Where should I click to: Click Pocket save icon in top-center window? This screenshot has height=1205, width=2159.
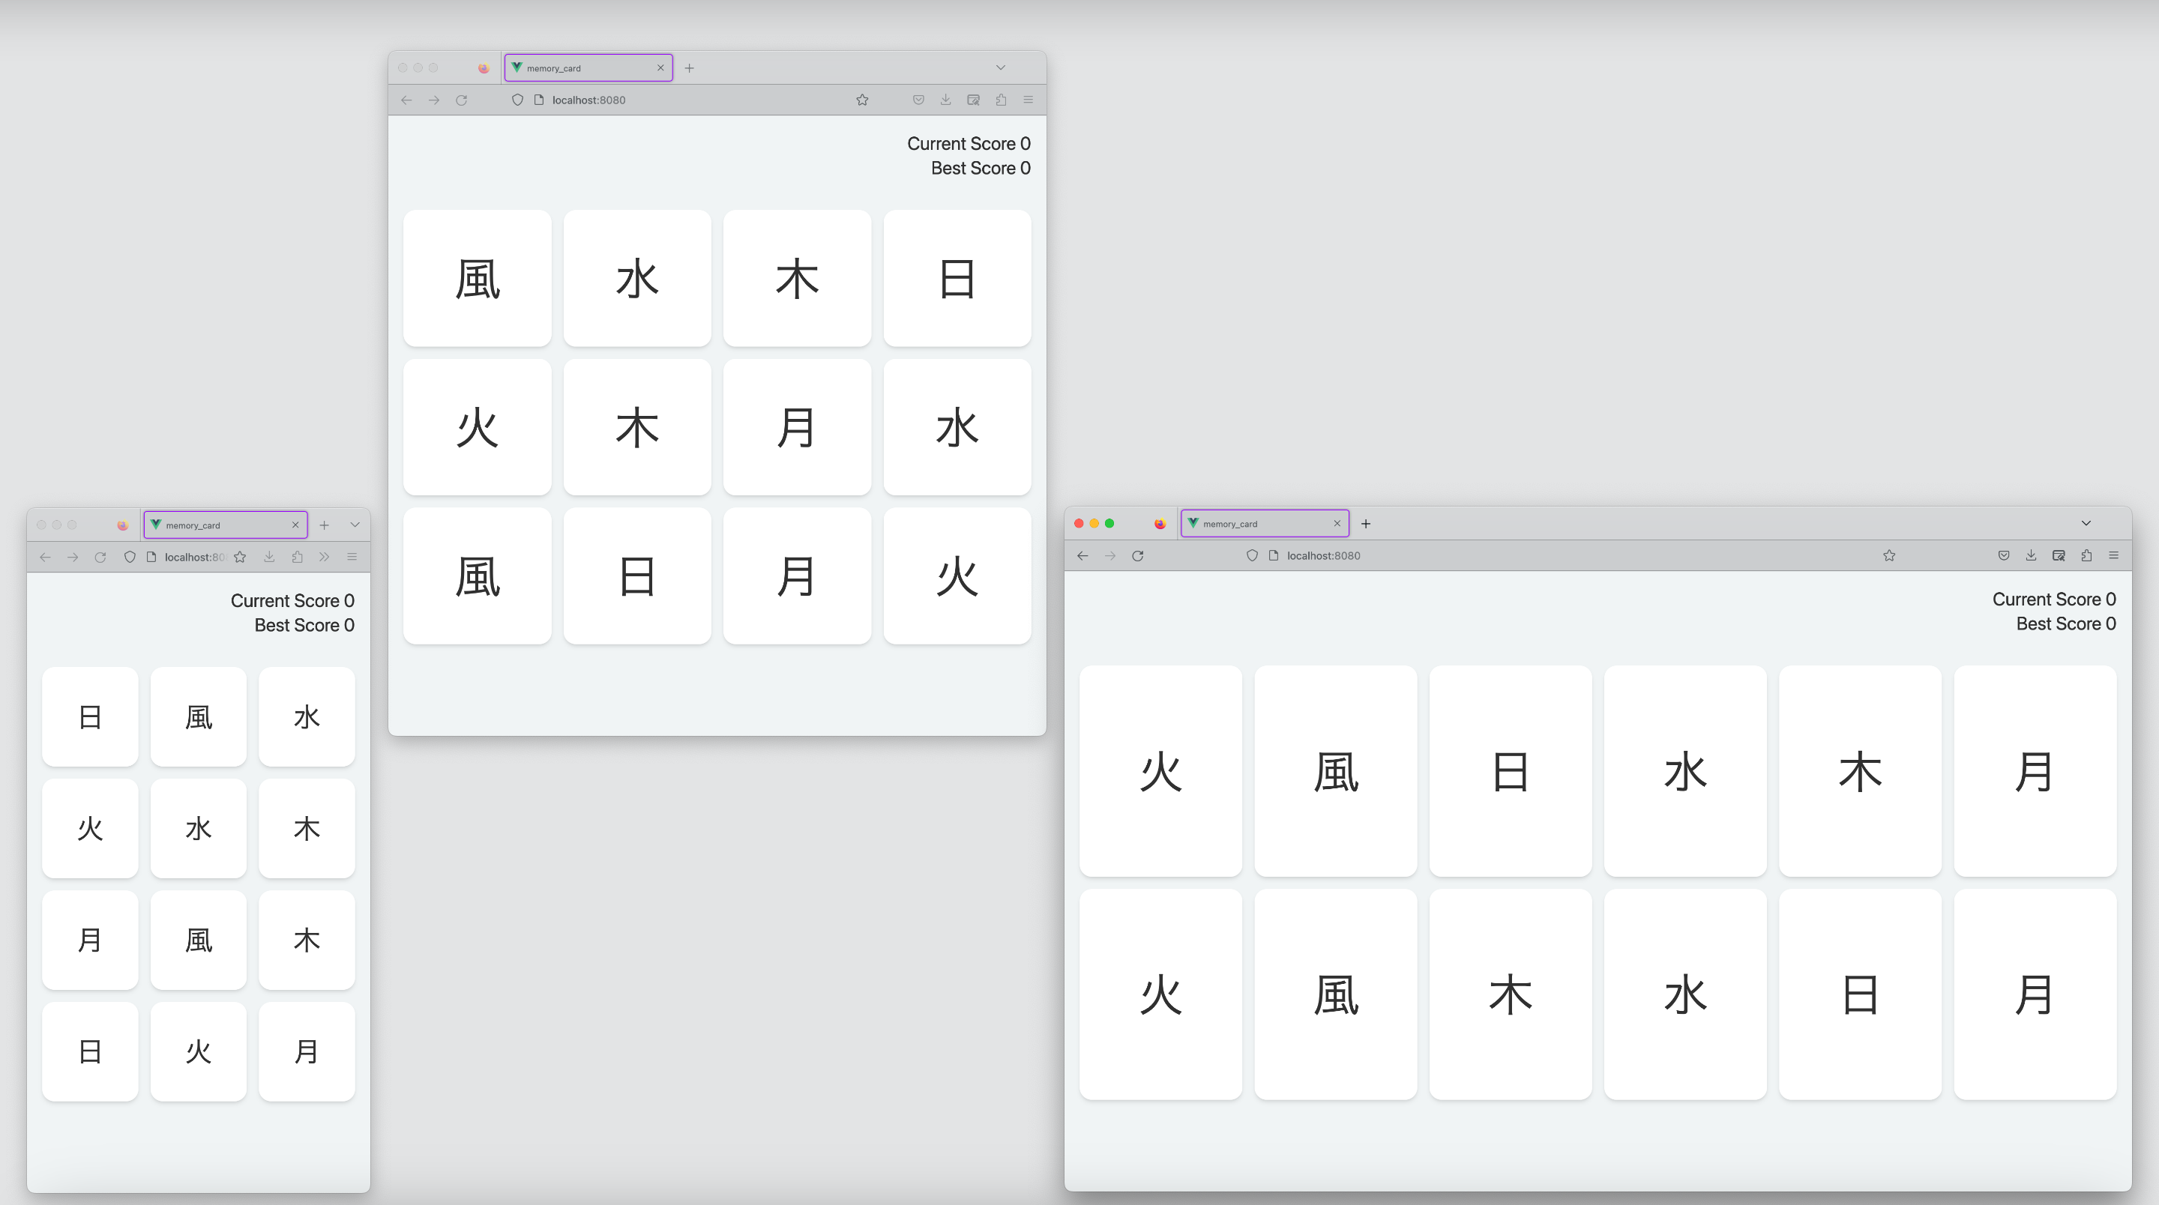point(918,100)
